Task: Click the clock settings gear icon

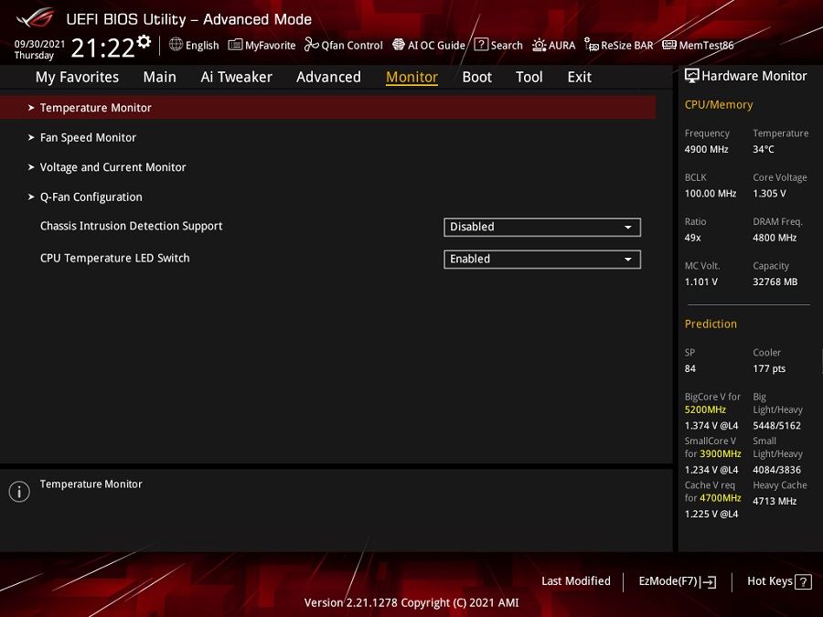Action: click(144, 41)
